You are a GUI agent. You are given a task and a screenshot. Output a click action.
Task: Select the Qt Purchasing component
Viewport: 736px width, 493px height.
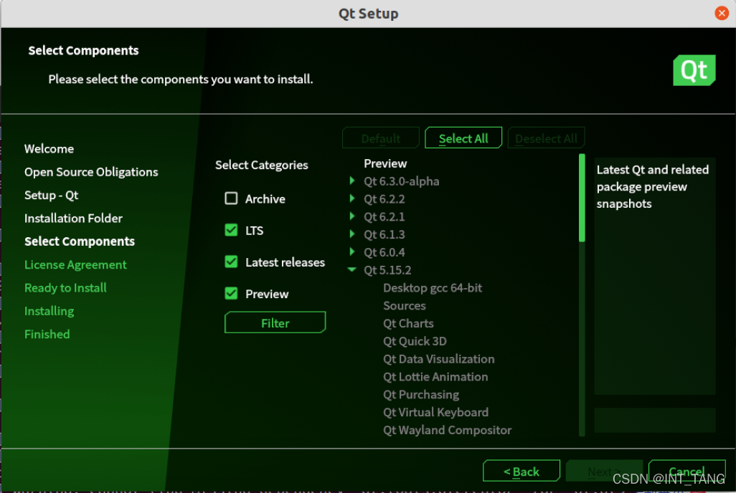[x=421, y=395]
